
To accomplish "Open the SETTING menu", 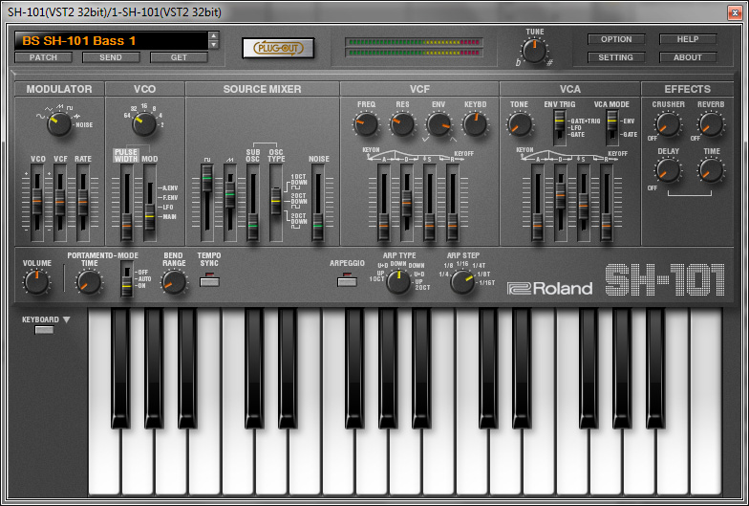I will (616, 57).
